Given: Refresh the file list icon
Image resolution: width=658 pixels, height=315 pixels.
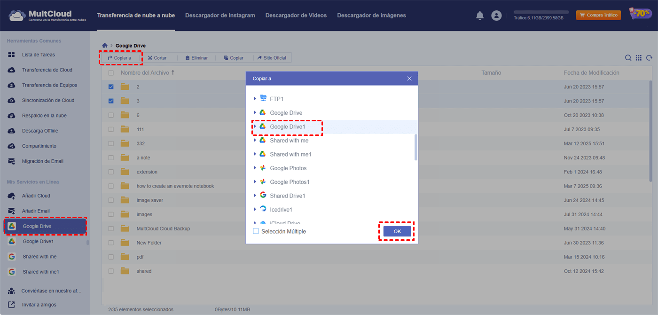Looking at the screenshot, I should coord(649,58).
